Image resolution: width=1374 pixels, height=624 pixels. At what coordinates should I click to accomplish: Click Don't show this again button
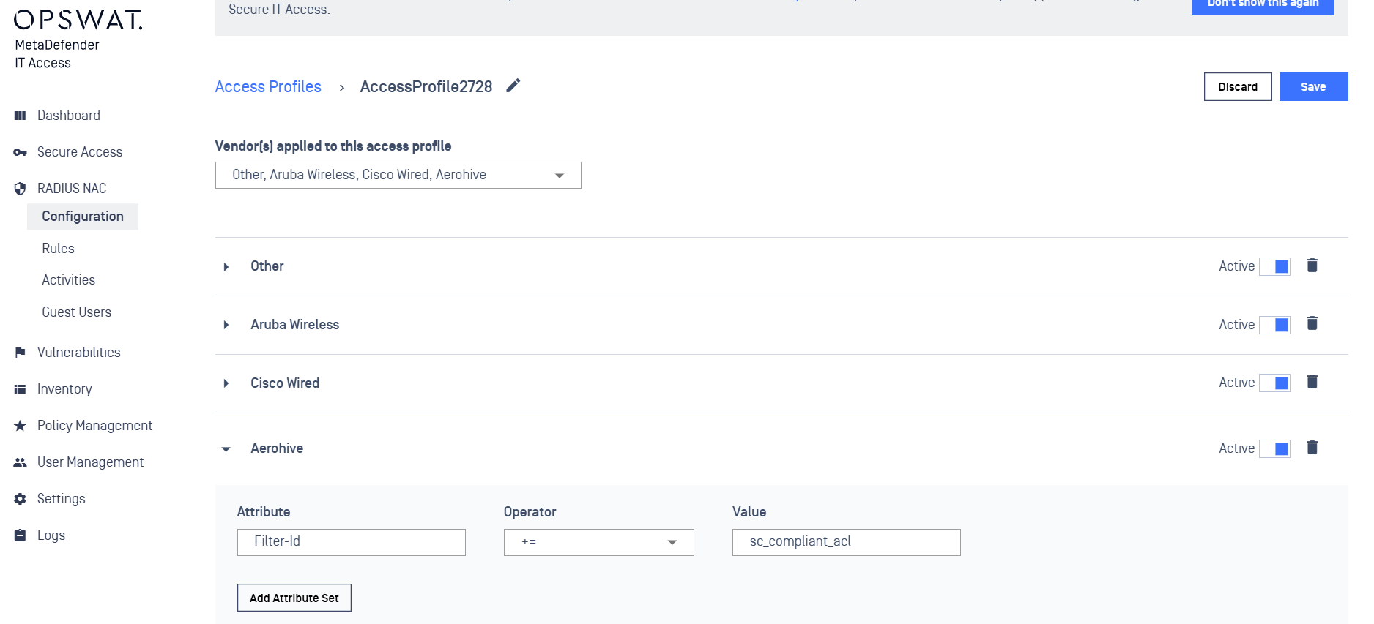point(1263,6)
